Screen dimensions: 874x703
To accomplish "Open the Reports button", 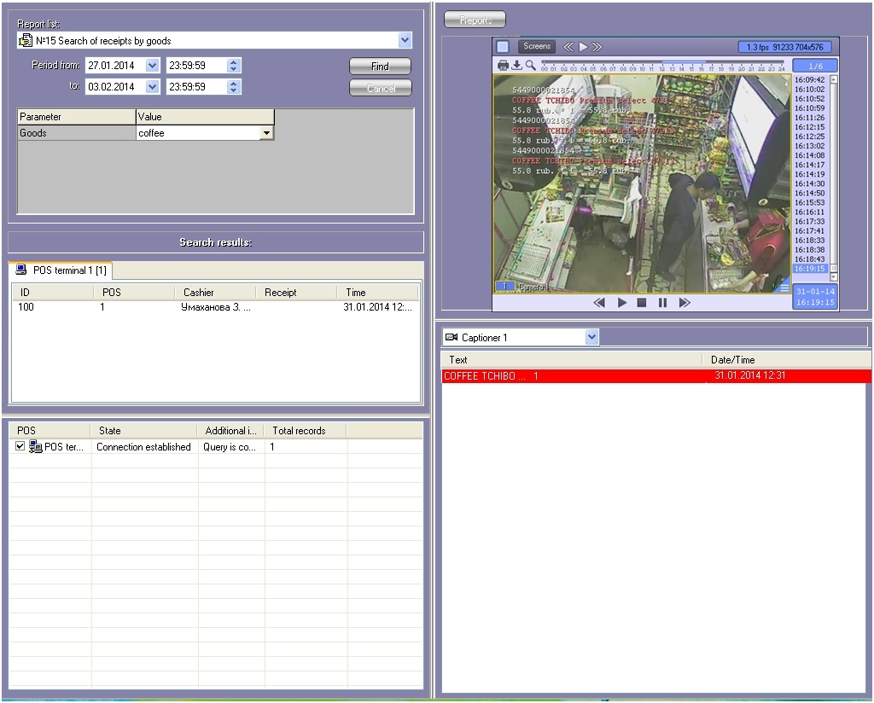I will [x=475, y=20].
